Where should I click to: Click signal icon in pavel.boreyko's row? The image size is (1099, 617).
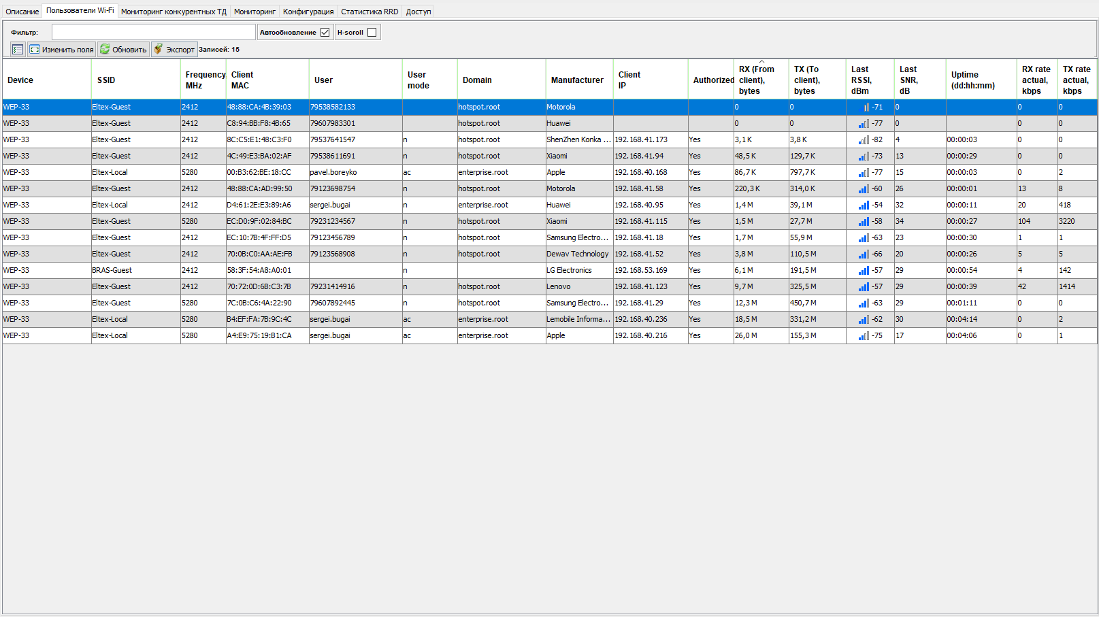(x=864, y=173)
